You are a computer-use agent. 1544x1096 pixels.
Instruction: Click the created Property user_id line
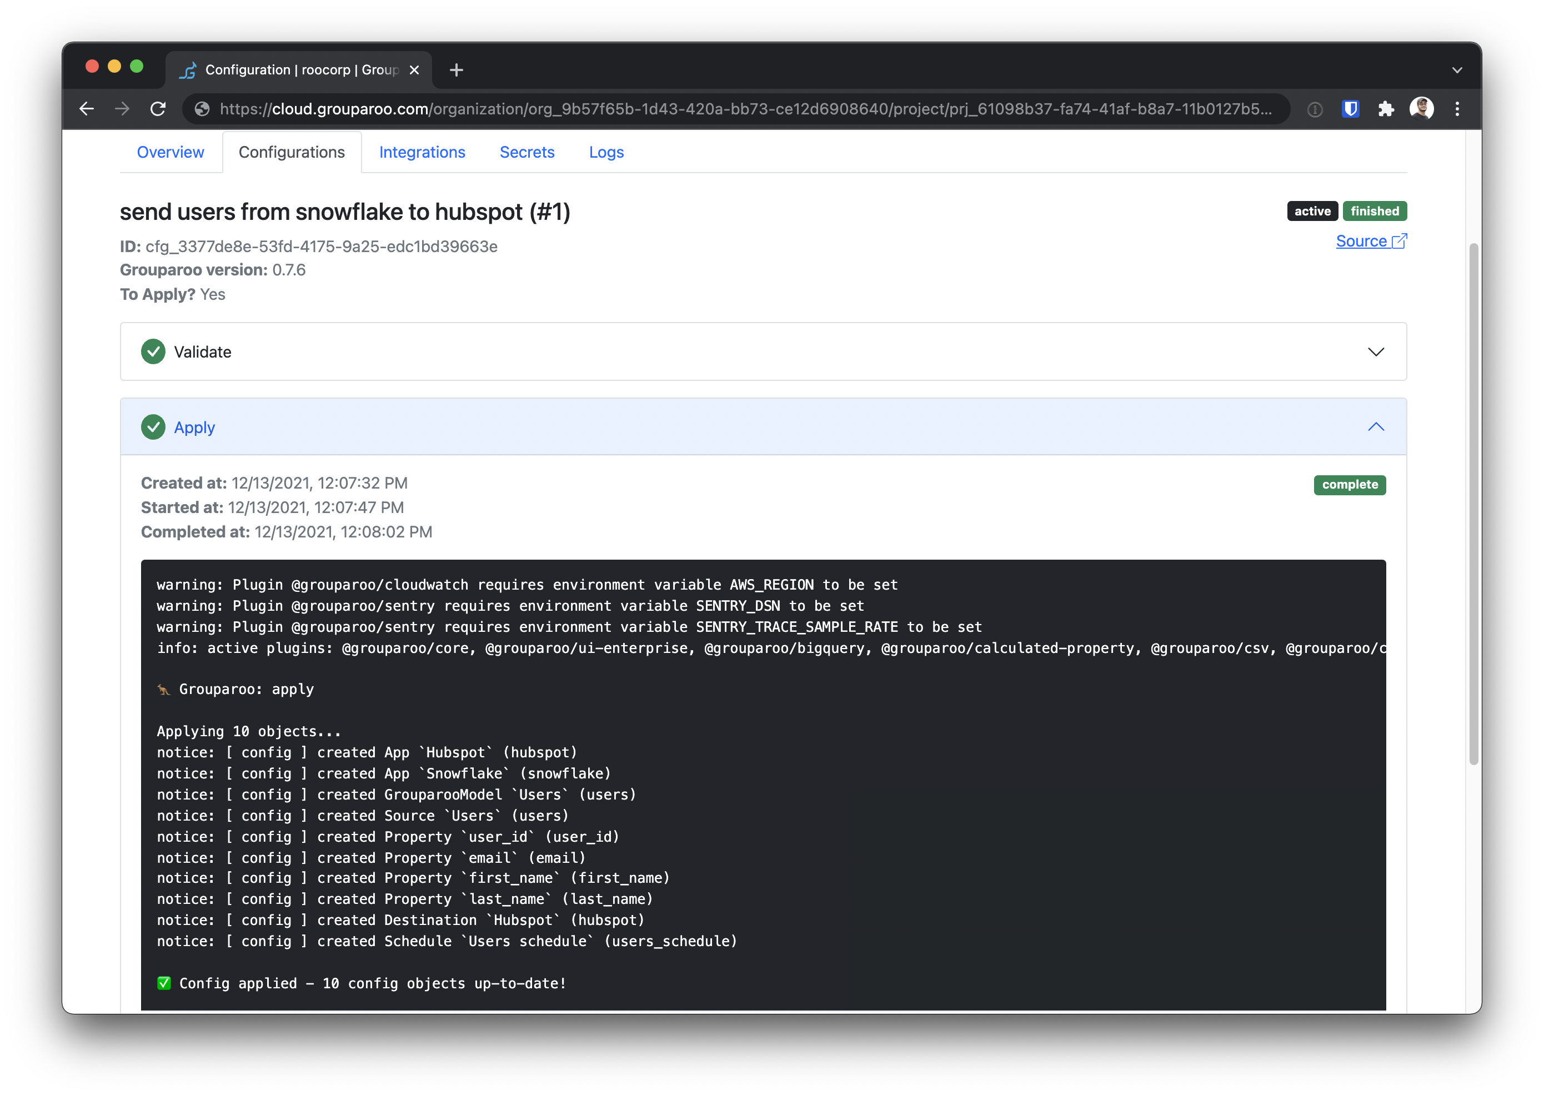388,836
